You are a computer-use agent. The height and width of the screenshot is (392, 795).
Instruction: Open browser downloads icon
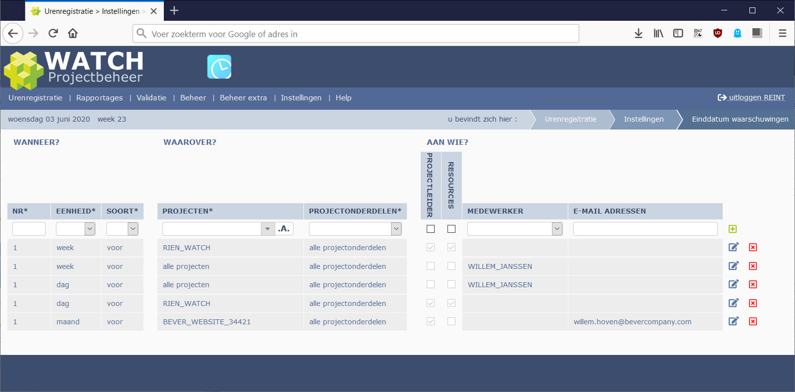click(x=639, y=33)
